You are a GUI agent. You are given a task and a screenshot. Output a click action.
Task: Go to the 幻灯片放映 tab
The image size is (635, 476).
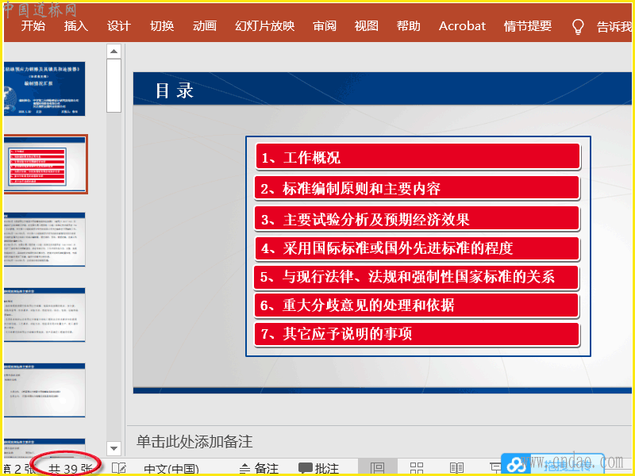(x=265, y=26)
